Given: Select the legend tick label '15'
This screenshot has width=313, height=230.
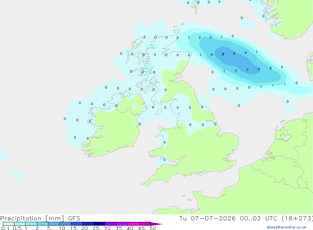Looking at the screenshot, I should click(73, 228).
